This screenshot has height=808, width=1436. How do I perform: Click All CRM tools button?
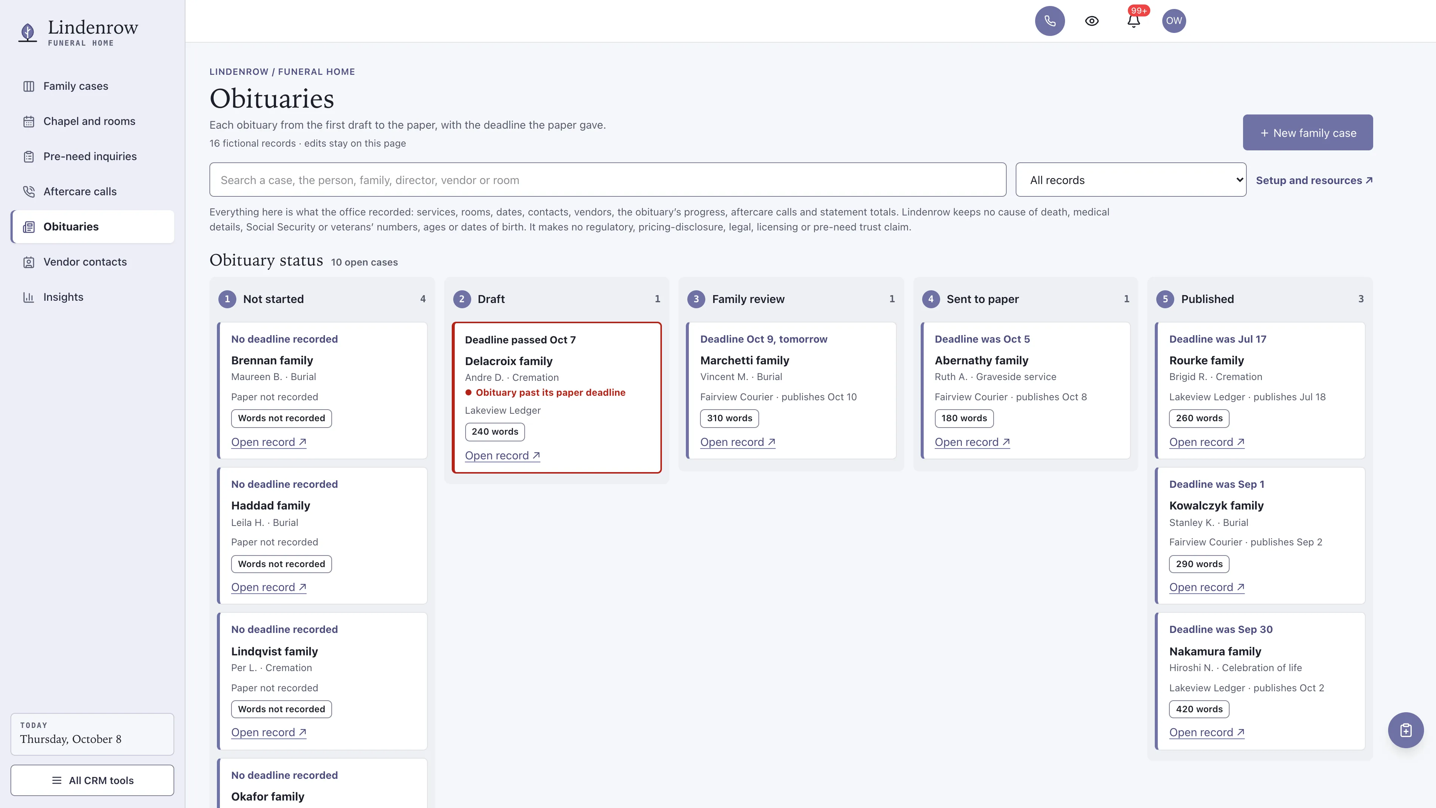coord(92,780)
